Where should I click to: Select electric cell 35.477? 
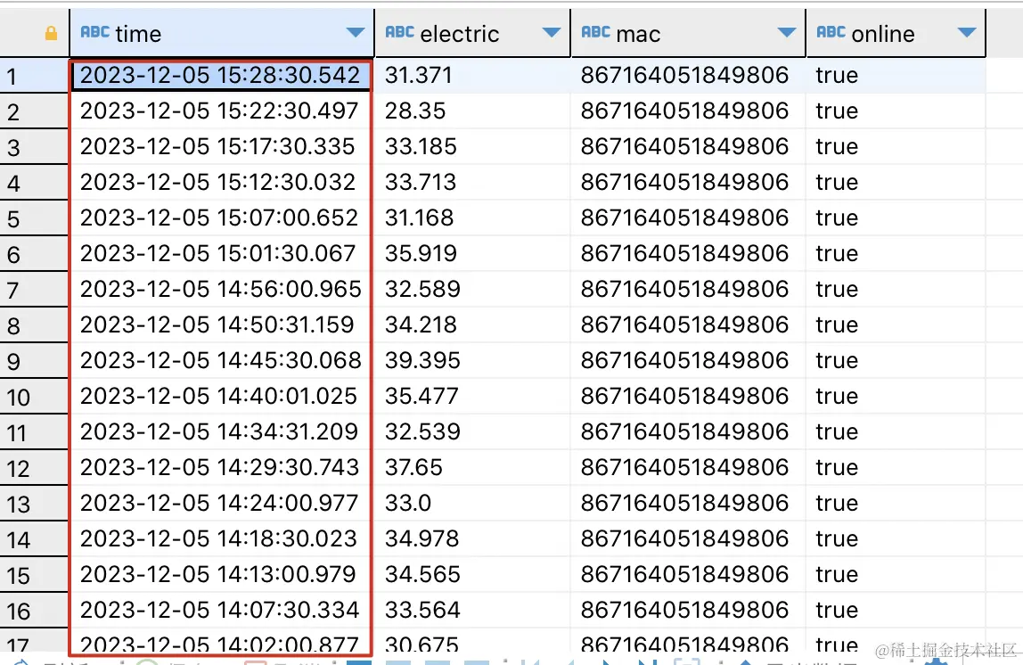472,396
